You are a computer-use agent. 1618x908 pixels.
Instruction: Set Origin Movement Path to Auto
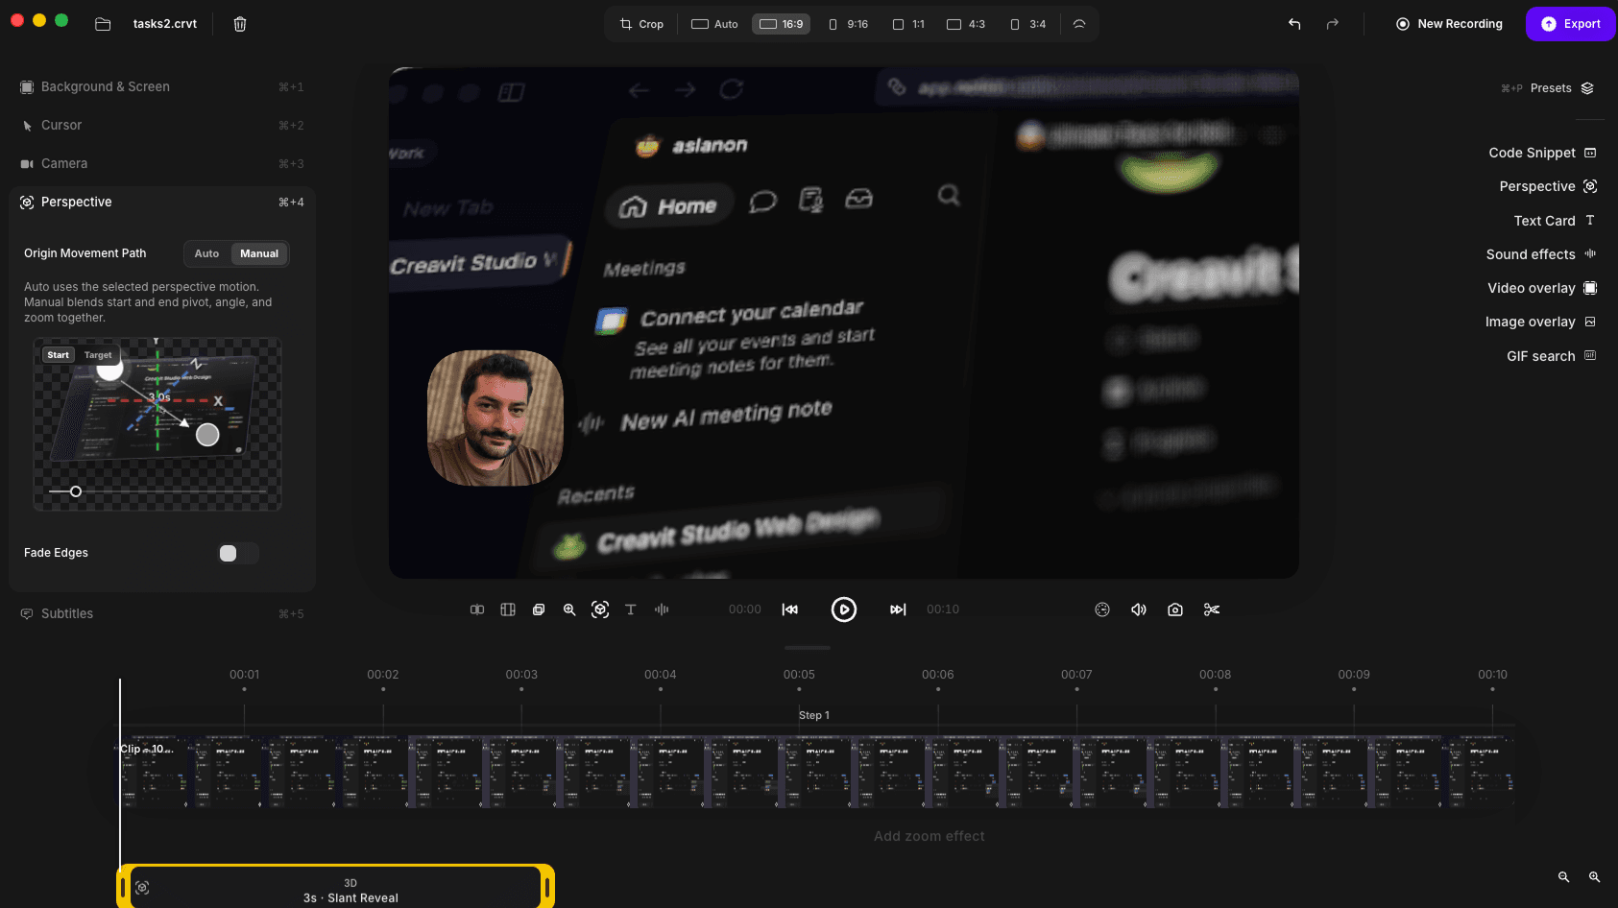pyautogui.click(x=206, y=253)
